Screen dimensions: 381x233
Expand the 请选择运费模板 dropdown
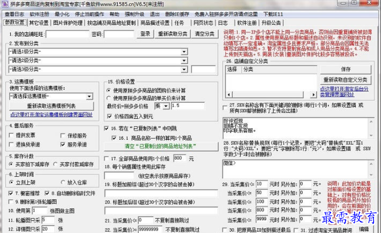coord(89,96)
